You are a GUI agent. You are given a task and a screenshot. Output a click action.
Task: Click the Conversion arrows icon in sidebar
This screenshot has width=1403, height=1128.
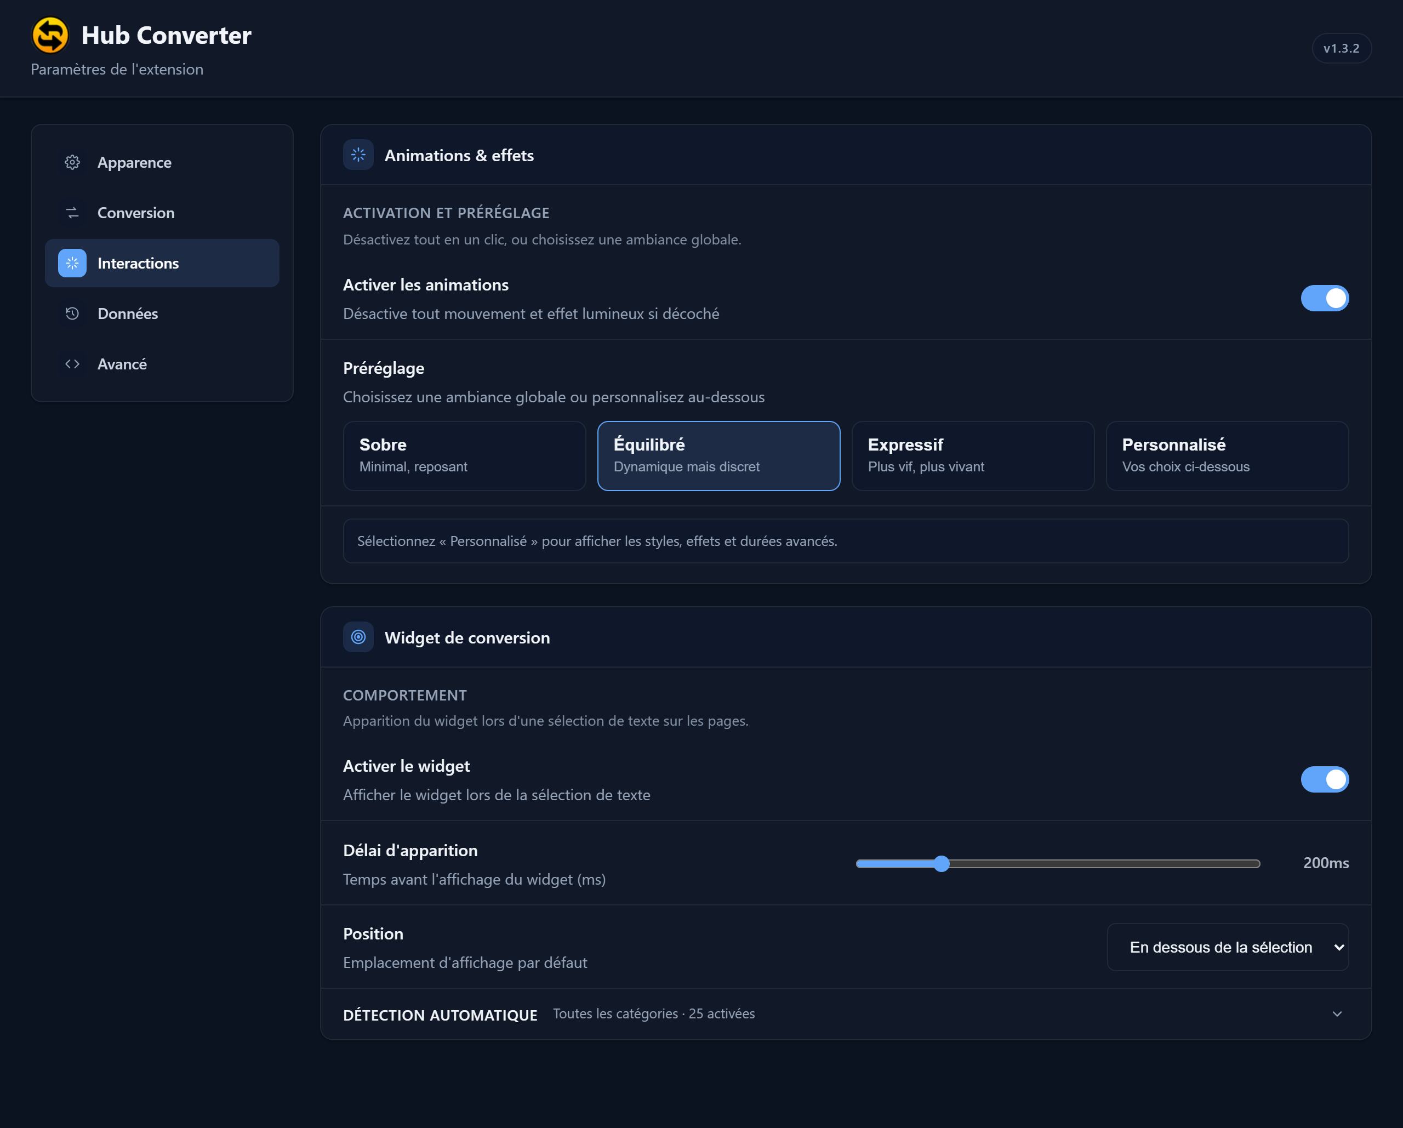click(72, 213)
